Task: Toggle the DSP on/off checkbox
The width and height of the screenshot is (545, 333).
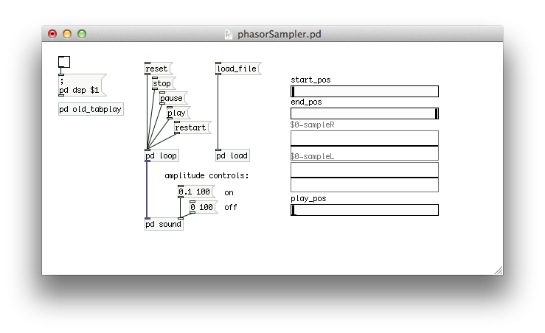Action: coord(64,63)
